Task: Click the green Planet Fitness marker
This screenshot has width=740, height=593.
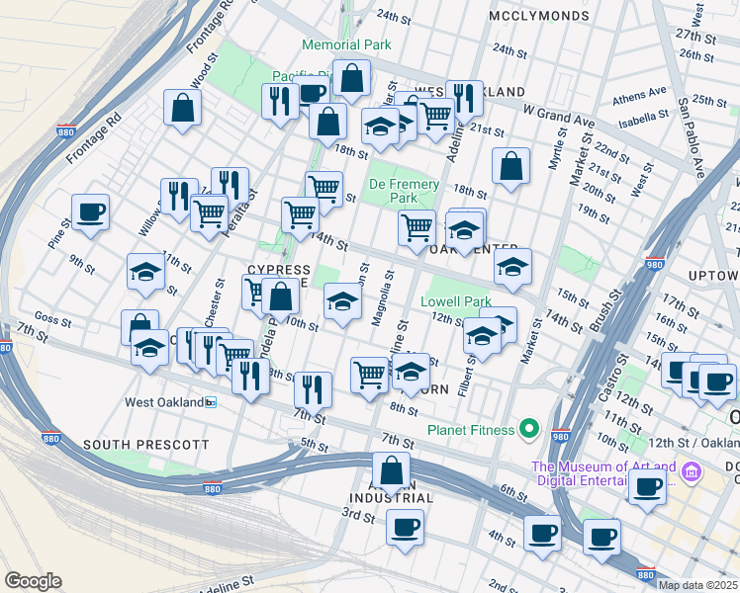Action: pos(529,430)
